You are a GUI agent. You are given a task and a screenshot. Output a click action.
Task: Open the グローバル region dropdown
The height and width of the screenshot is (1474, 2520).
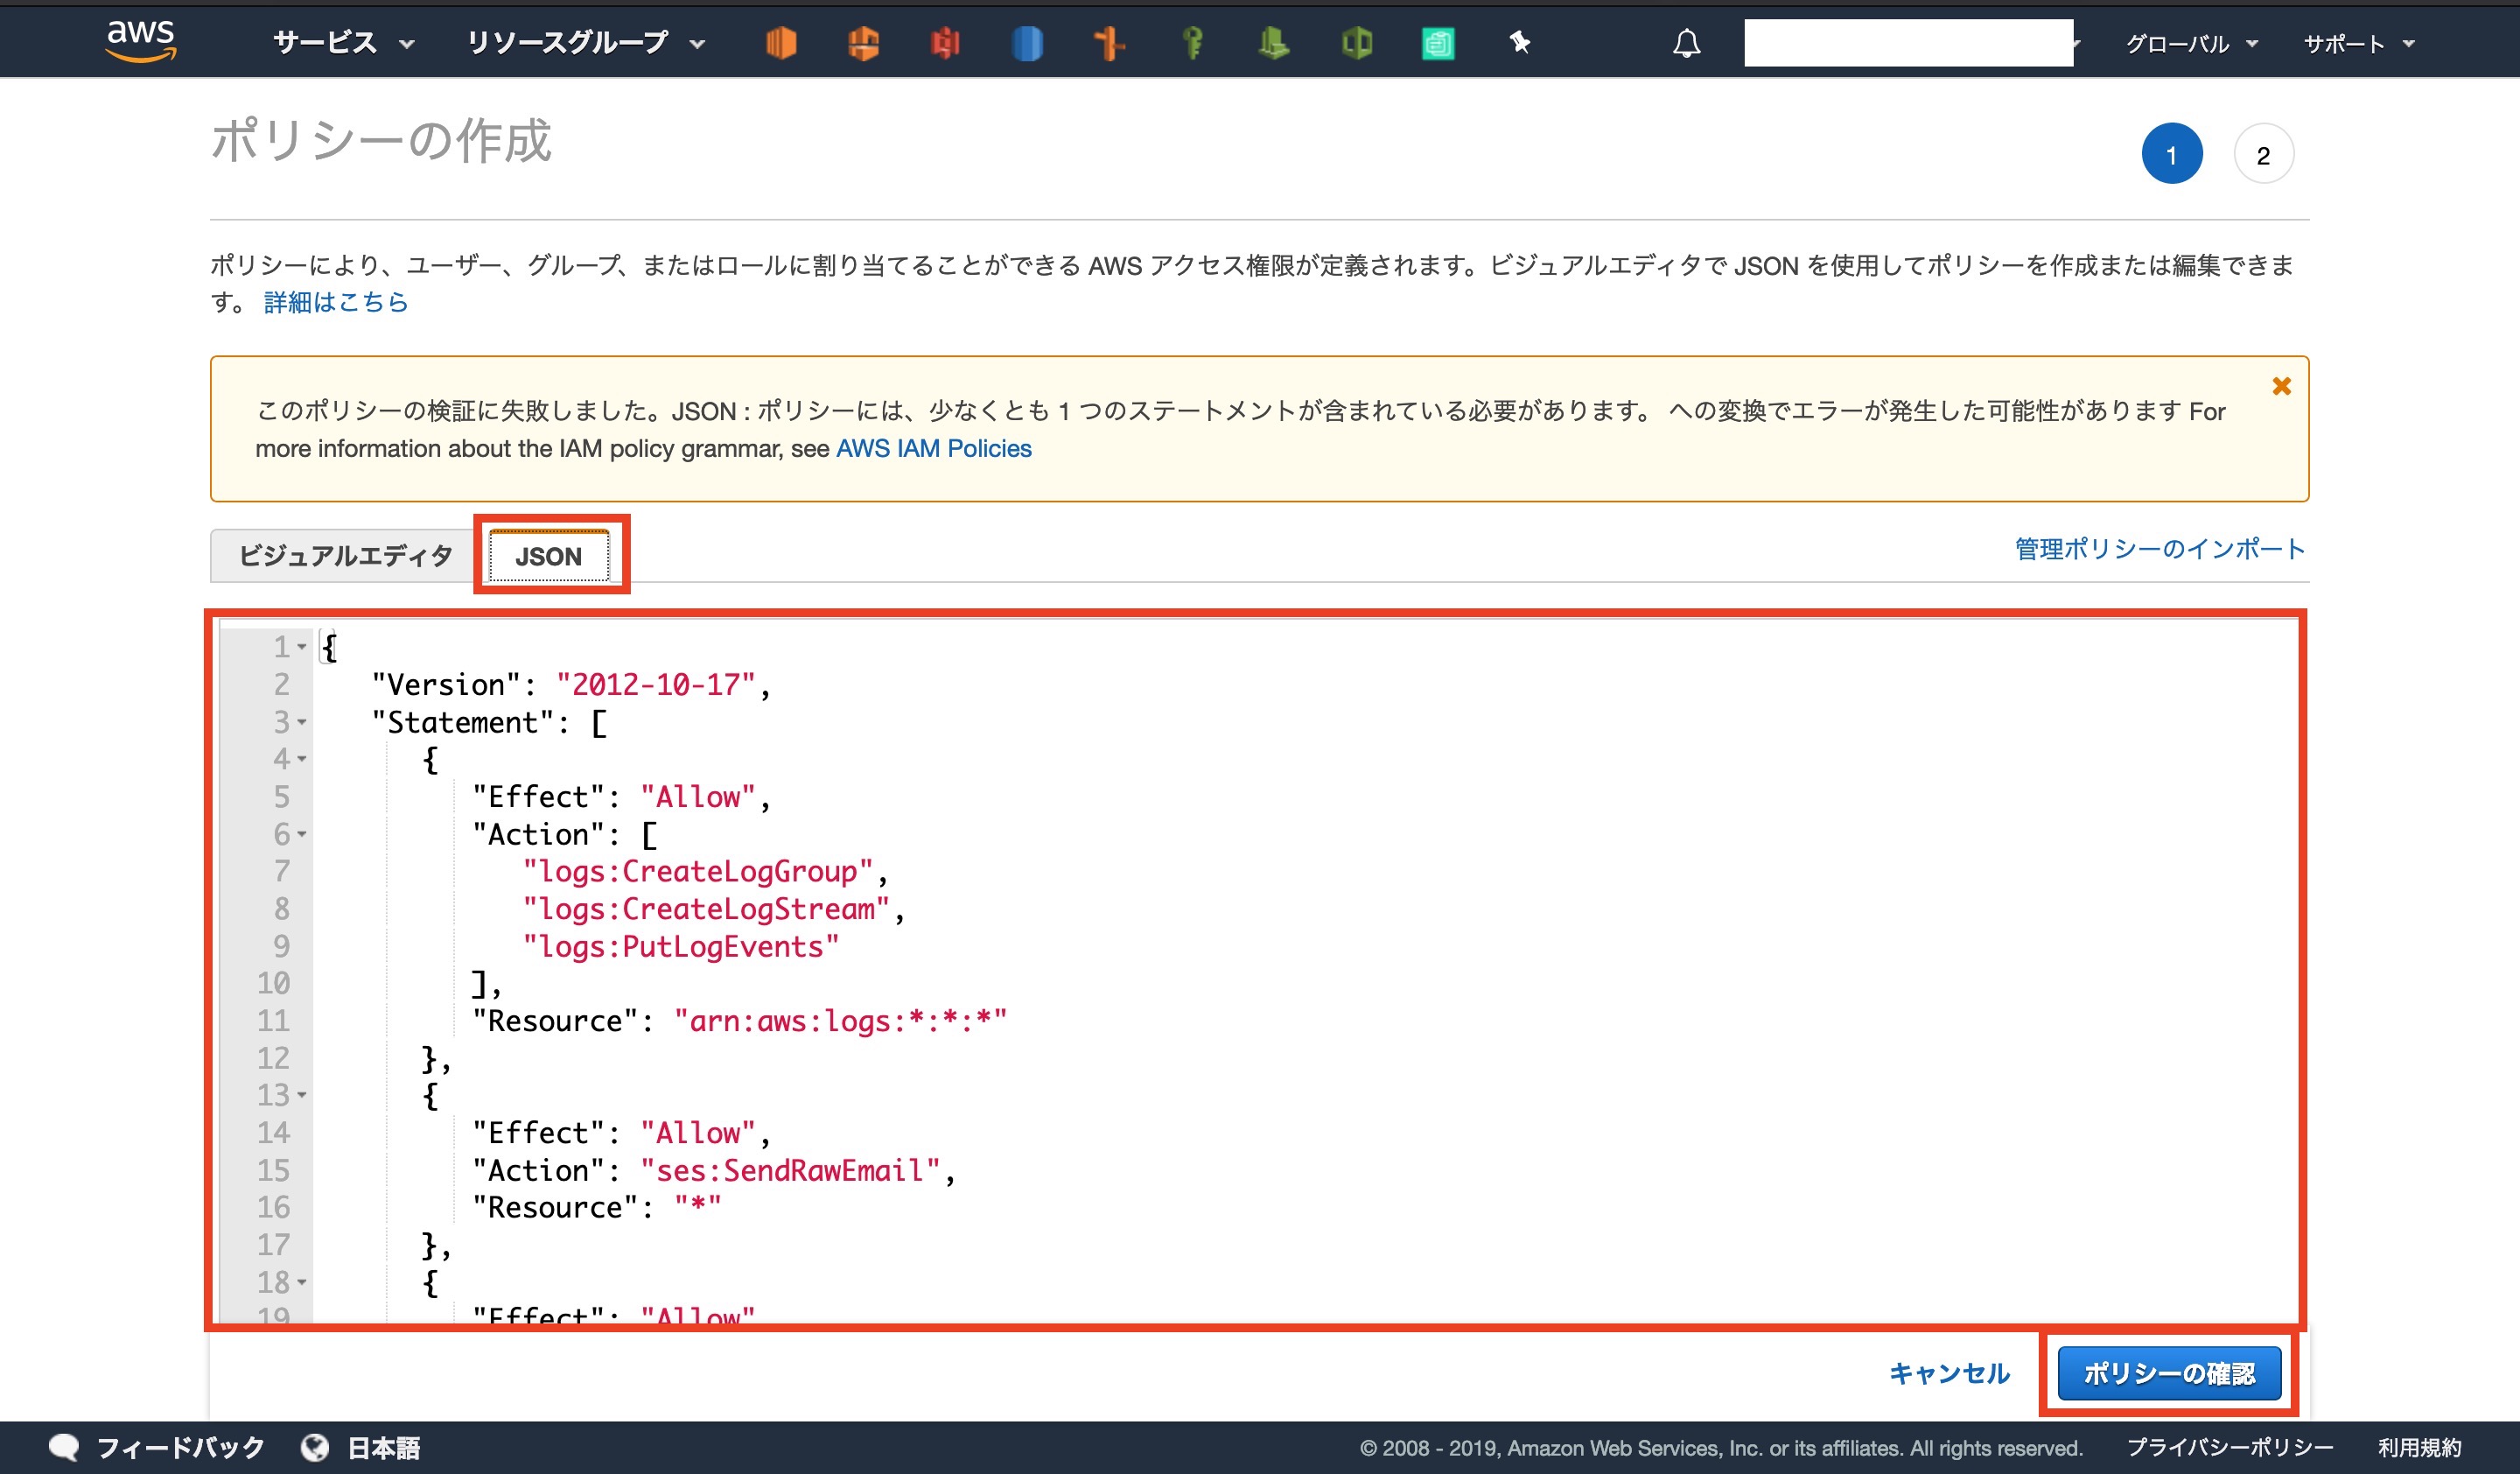click(2191, 44)
